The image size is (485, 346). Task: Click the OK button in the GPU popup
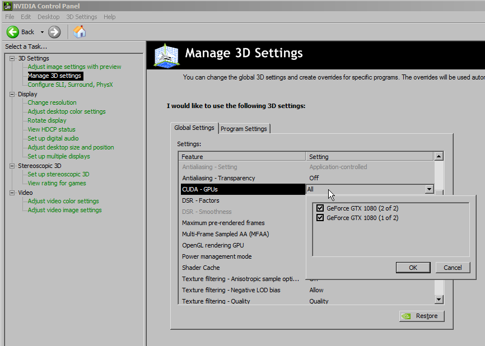[x=413, y=268]
